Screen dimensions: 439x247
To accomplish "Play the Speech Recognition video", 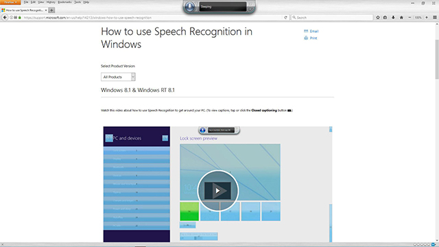I will [x=217, y=191].
